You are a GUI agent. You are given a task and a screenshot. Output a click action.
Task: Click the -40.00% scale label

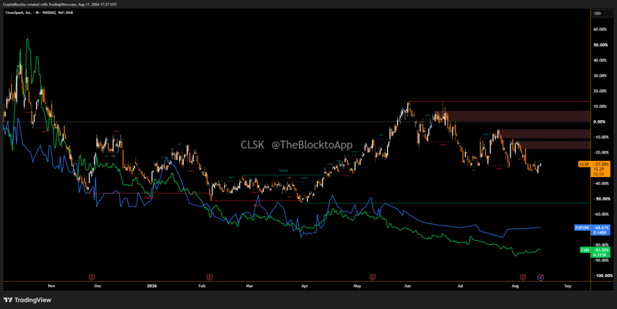coord(600,184)
